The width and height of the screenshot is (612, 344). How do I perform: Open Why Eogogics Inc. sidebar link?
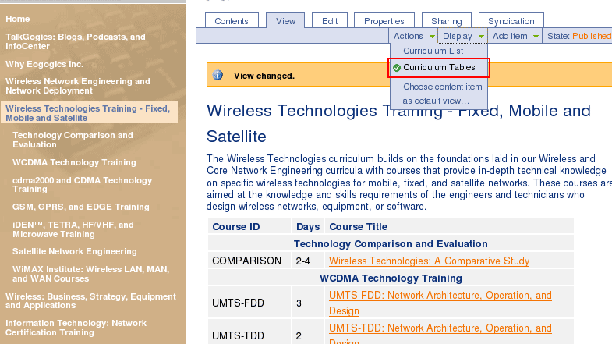[x=44, y=64]
